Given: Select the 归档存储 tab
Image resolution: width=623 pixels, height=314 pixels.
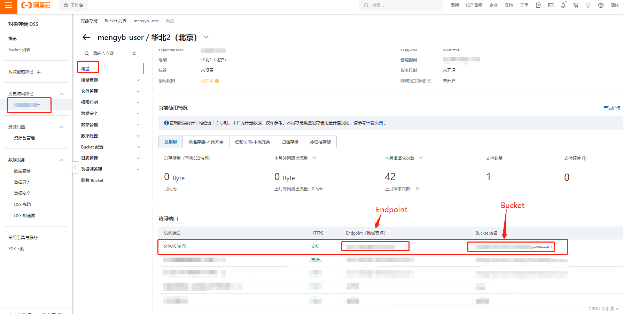Looking at the screenshot, I should pos(290,142).
